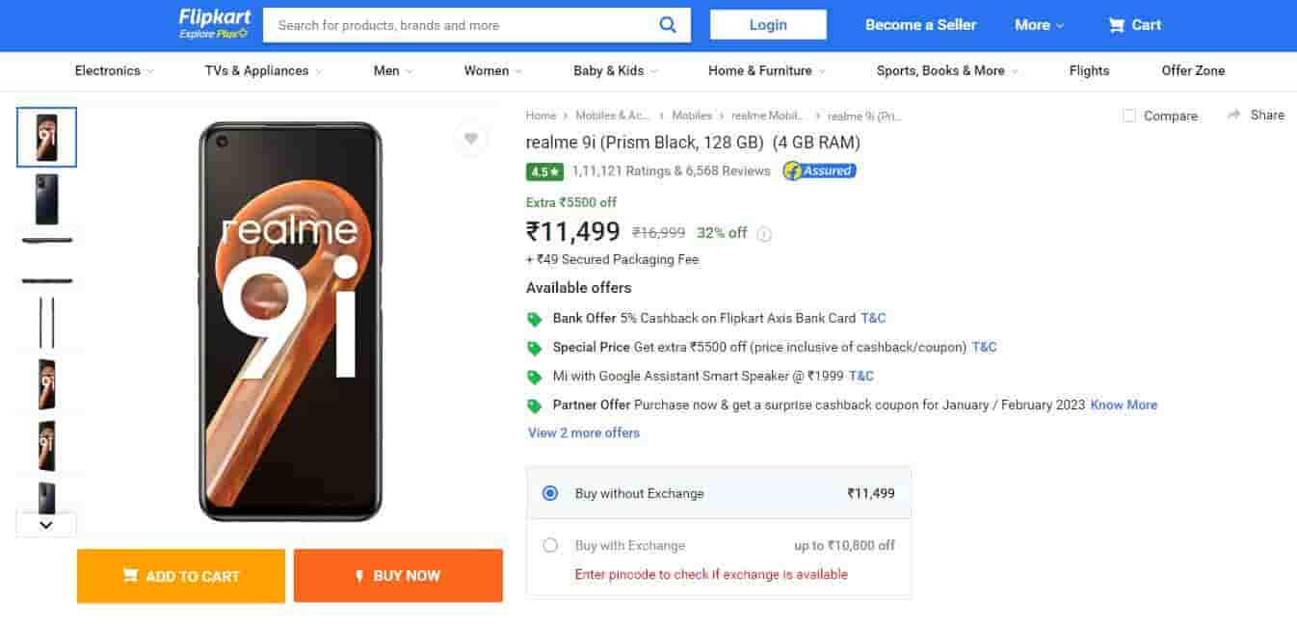Open price breakdown info icon next to 32% off

(x=763, y=233)
